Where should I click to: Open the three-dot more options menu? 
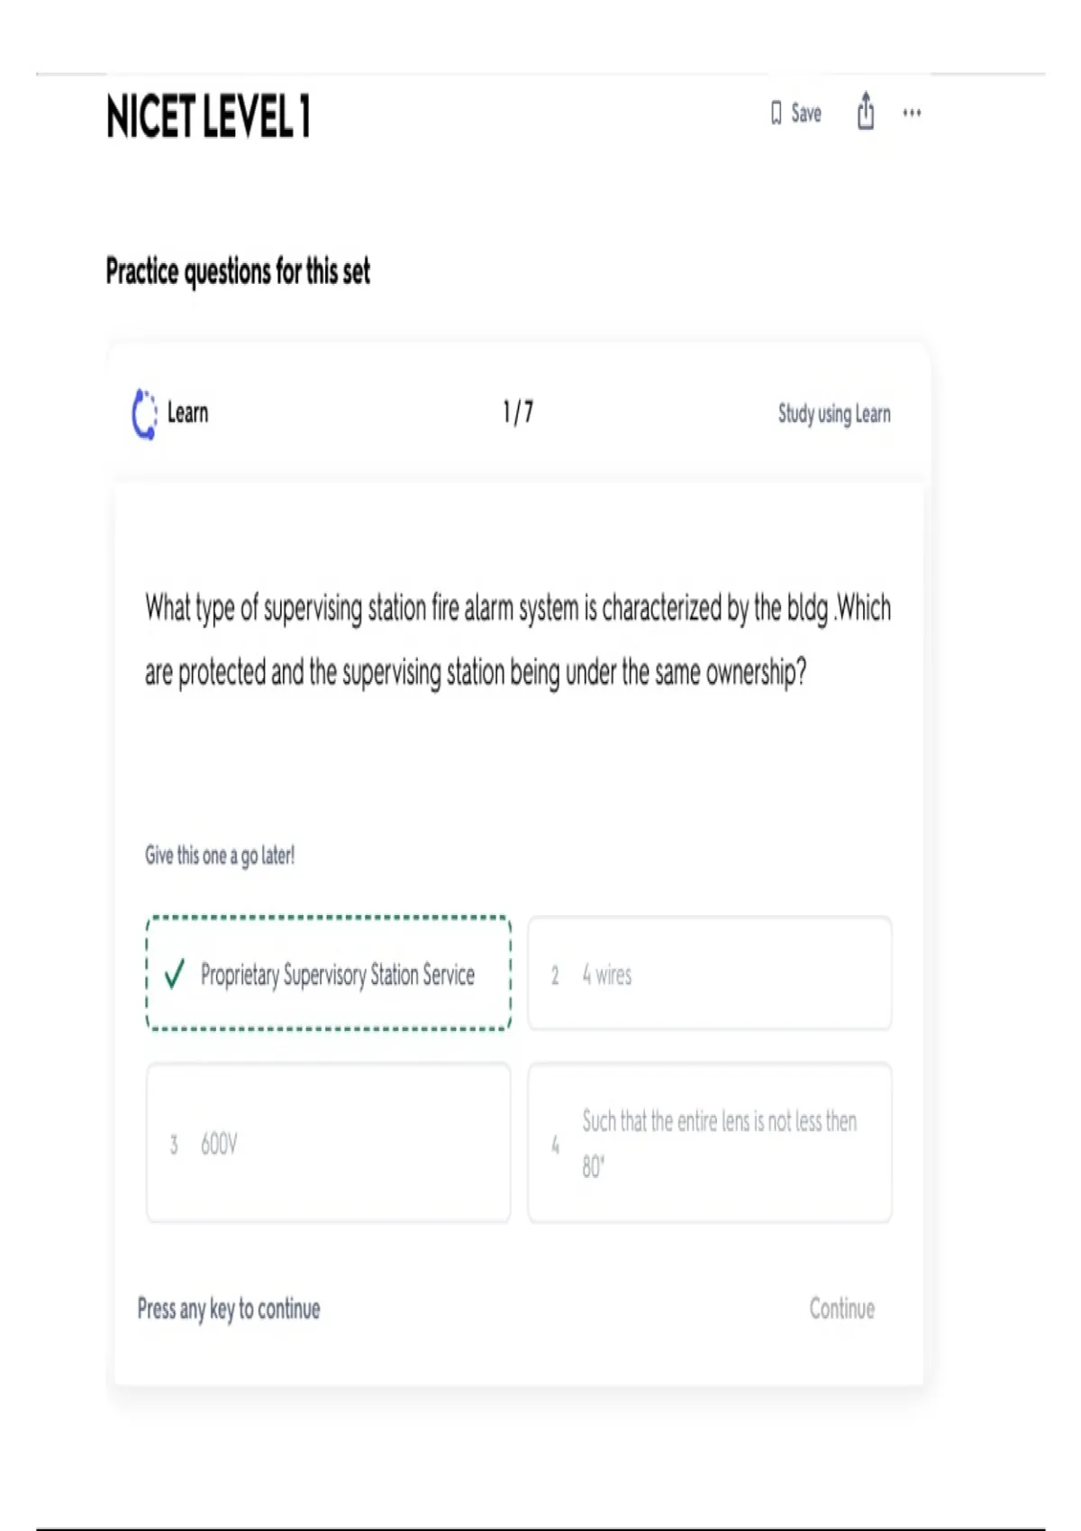pyautogui.click(x=912, y=113)
